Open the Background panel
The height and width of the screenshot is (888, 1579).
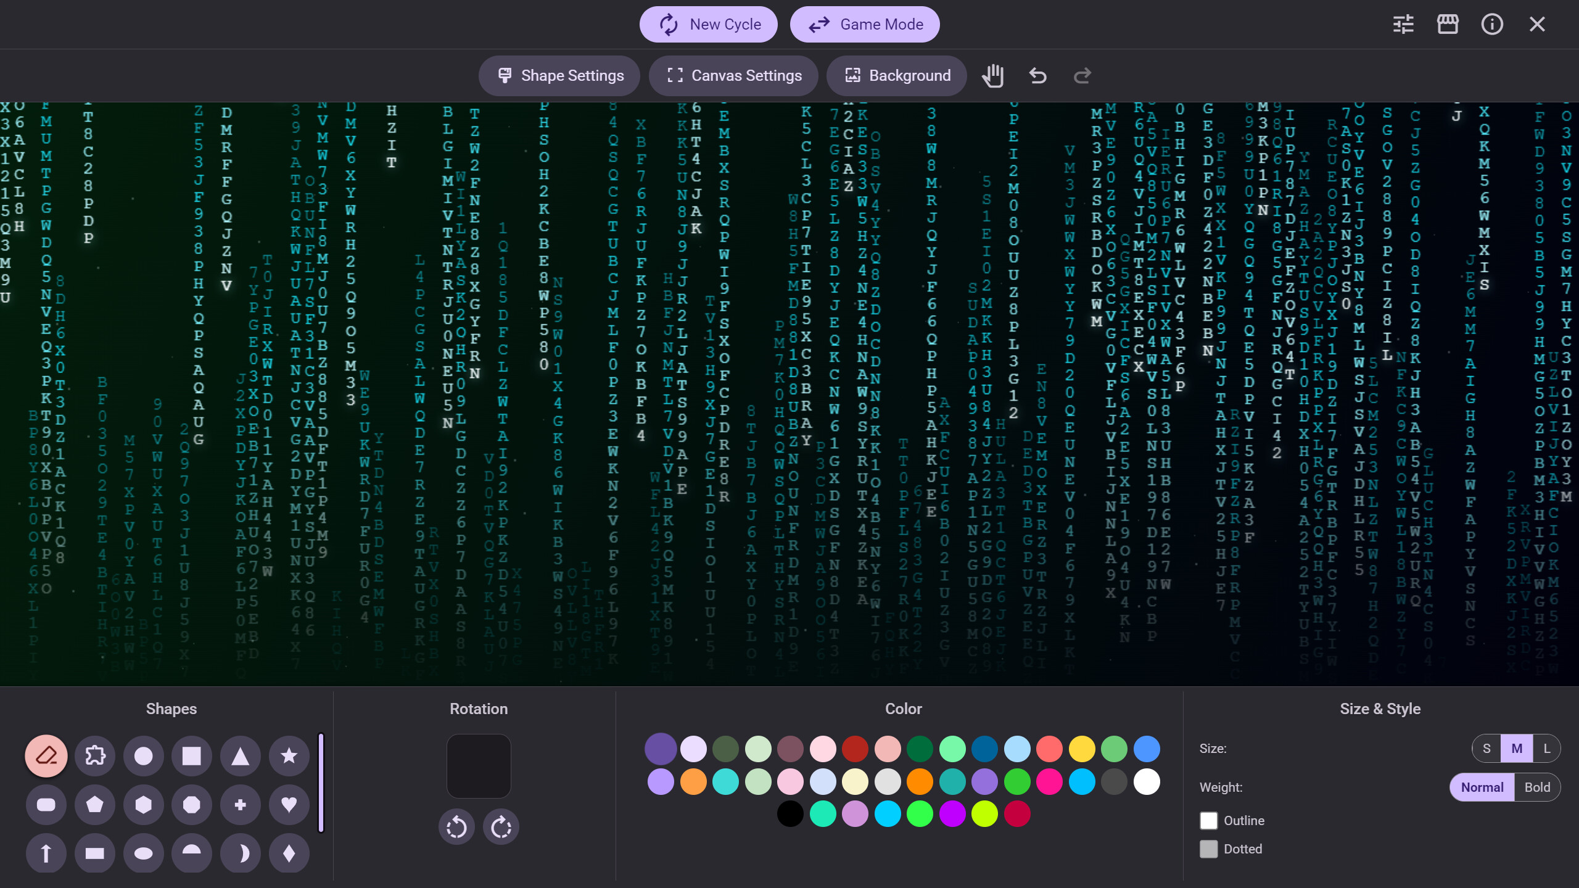[x=896, y=75]
